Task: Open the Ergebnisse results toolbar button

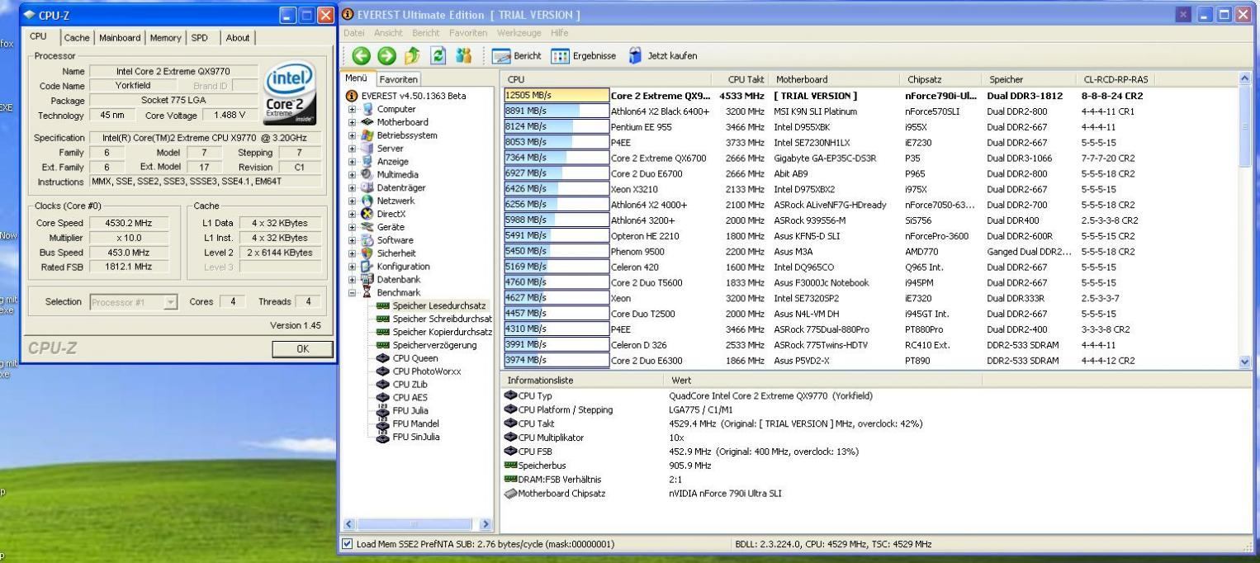Action: pos(583,56)
